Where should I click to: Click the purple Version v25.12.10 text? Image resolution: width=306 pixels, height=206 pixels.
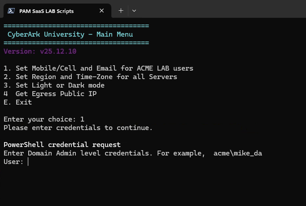[40, 51]
